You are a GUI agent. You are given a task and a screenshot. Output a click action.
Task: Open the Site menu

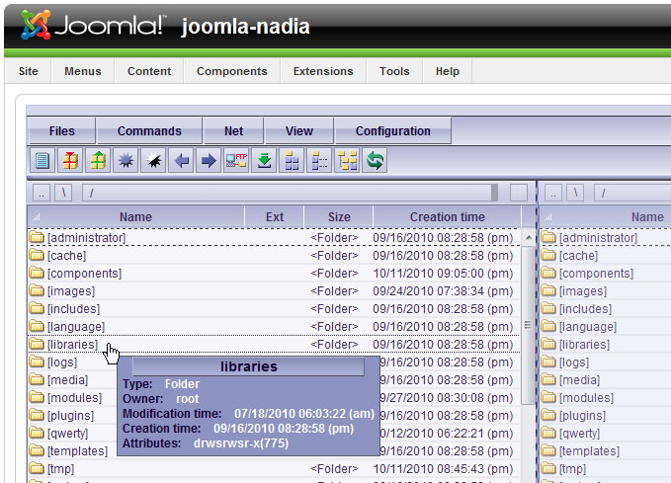29,71
